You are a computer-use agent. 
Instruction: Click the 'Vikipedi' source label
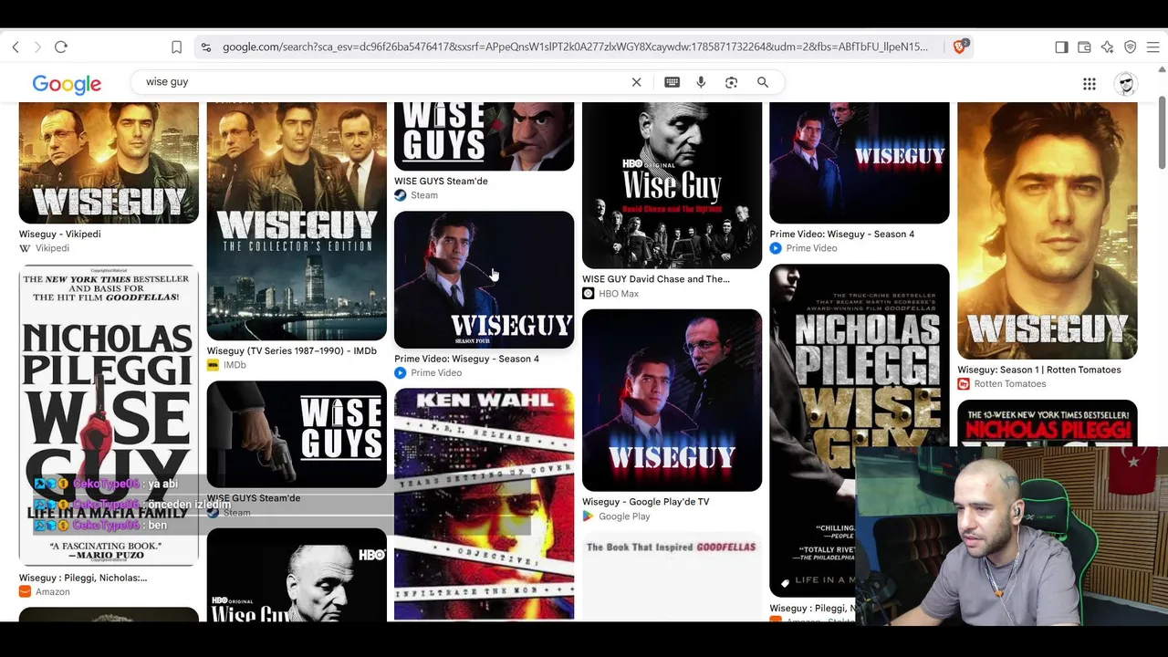pos(52,248)
